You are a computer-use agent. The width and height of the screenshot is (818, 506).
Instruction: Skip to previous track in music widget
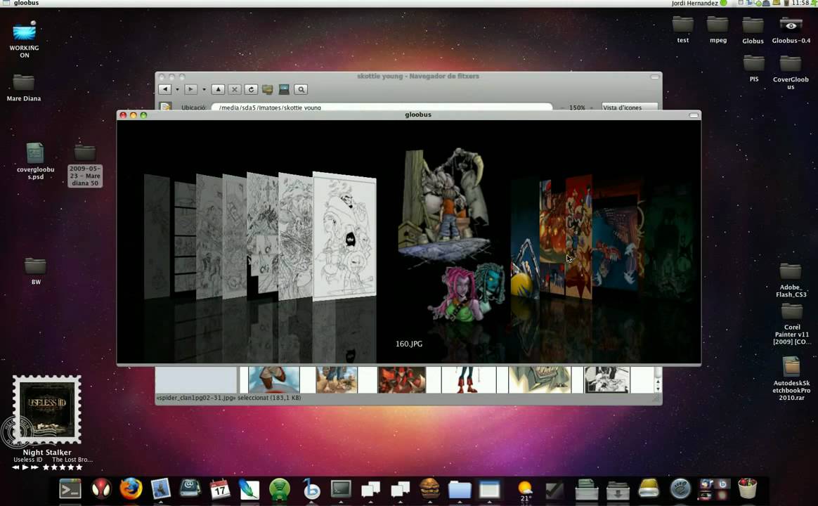(15, 467)
